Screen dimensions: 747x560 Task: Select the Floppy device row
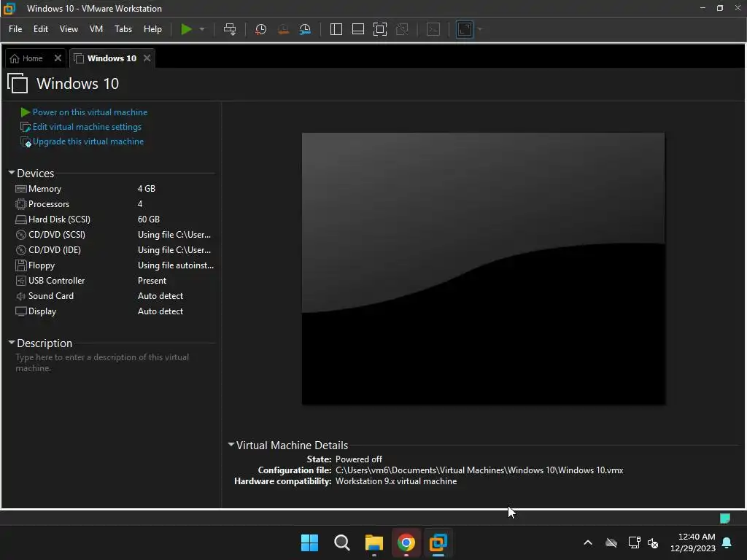(x=115, y=265)
